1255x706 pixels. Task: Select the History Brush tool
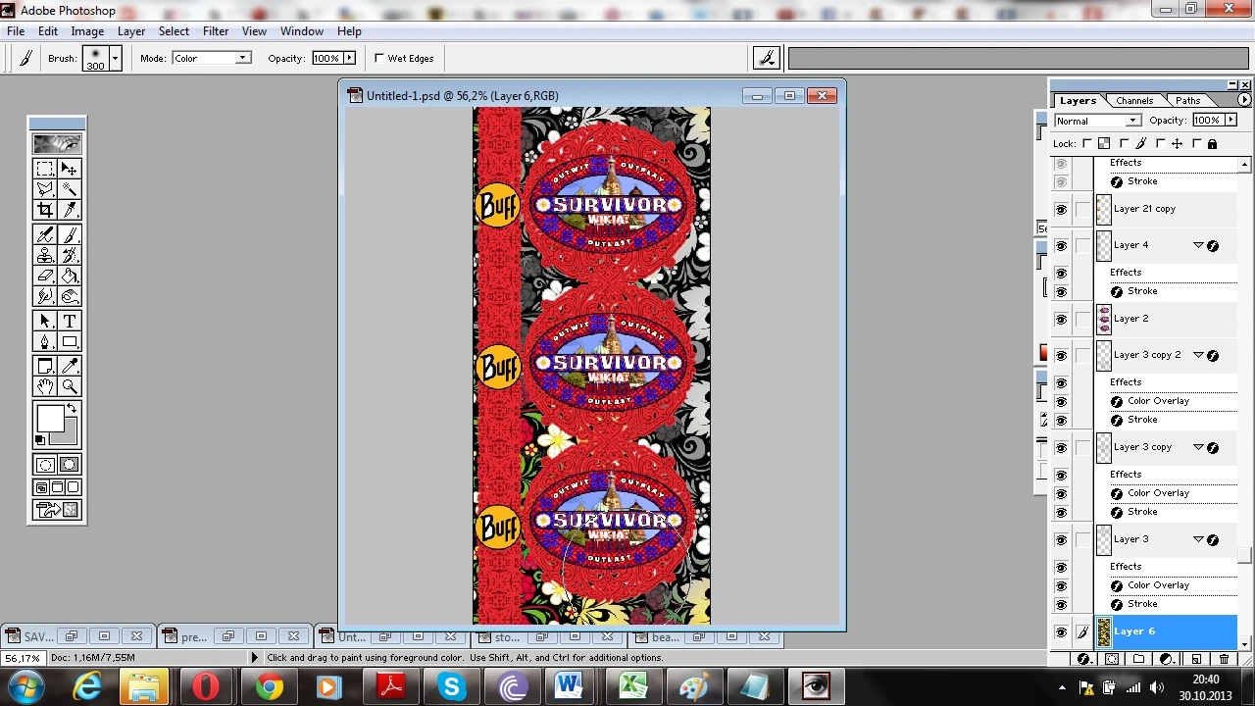70,255
